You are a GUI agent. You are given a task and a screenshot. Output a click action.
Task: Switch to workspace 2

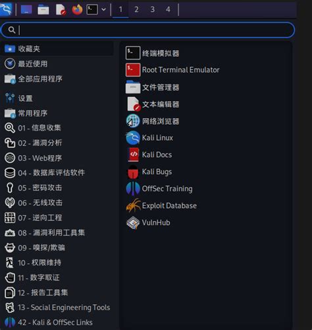[136, 9]
